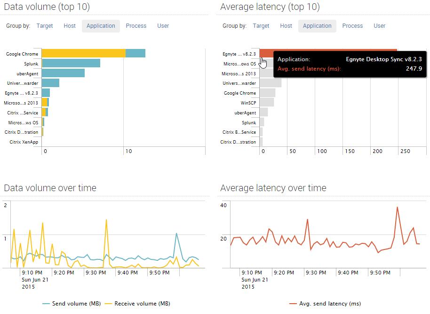The width and height of the screenshot is (430, 314).
Task: Group Average latency by Process
Action: (x=352, y=26)
